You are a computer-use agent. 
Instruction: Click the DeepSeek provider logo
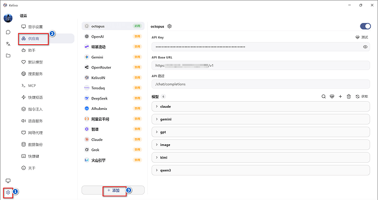point(87,98)
